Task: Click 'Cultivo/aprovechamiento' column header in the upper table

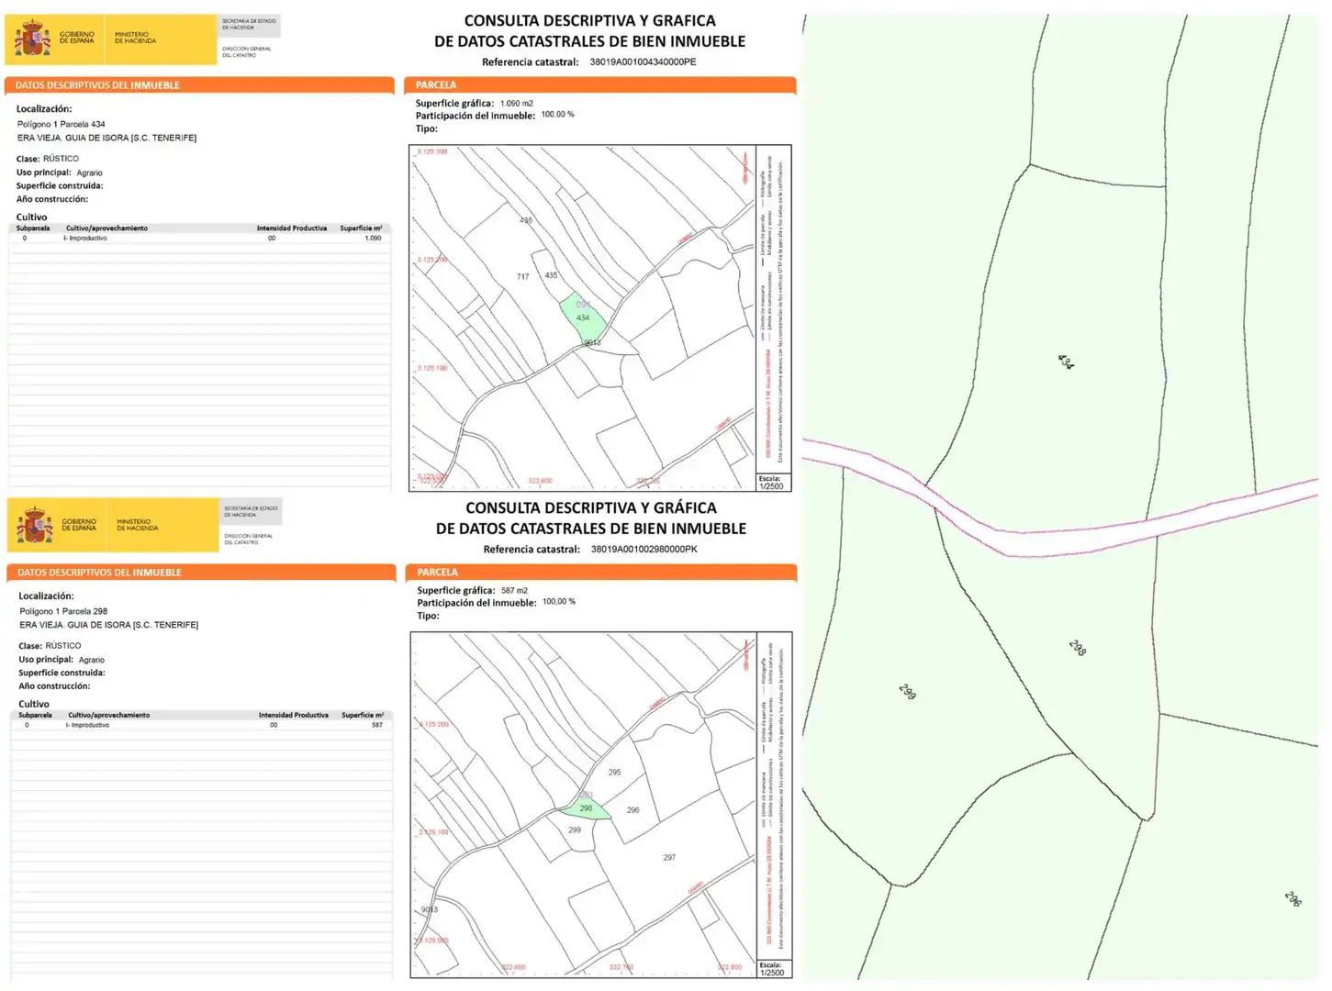Action: [x=106, y=228]
